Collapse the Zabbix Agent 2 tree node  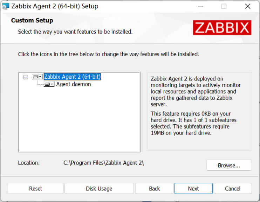pos(26,77)
